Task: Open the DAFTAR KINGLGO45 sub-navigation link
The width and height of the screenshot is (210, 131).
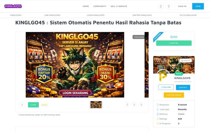Action: pos(142,15)
